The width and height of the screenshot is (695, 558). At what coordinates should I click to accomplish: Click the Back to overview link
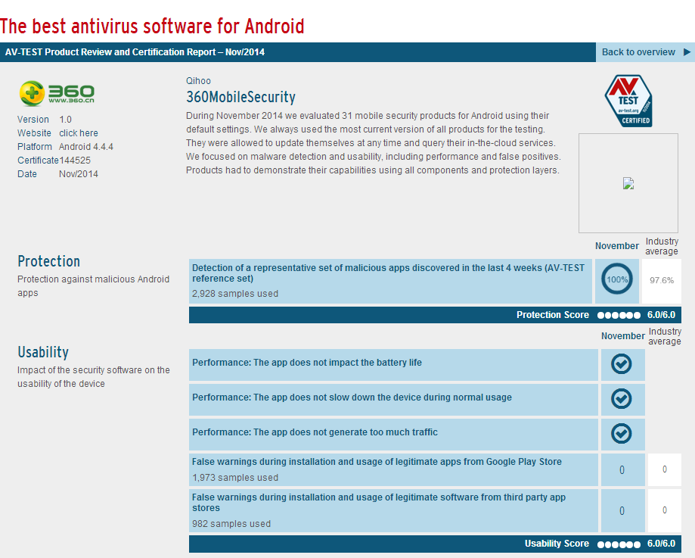tap(638, 52)
